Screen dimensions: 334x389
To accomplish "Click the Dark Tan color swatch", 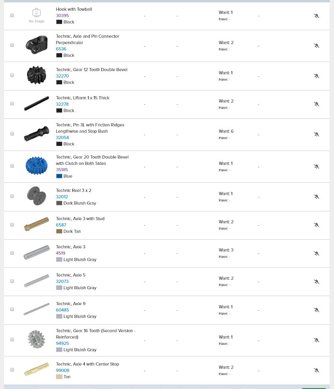I will click(x=59, y=231).
